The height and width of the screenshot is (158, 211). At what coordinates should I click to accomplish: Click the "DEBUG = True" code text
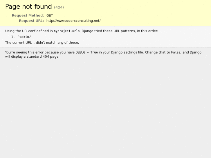[x=87, y=52]
